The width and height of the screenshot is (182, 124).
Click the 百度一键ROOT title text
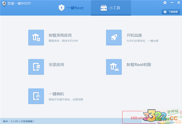coord(19,3)
